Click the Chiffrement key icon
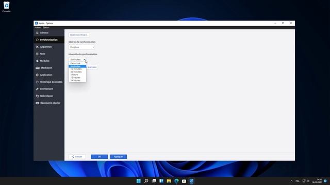 (37, 89)
